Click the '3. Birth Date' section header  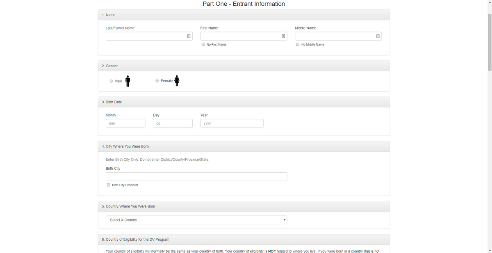click(x=244, y=102)
